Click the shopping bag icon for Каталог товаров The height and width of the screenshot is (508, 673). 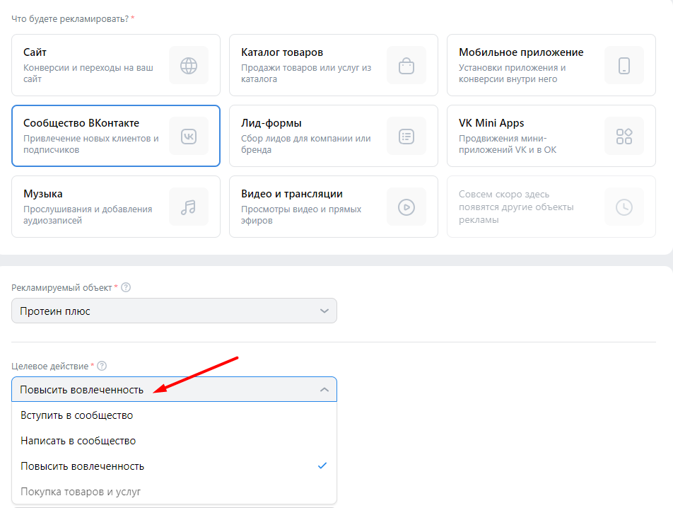[406, 66]
